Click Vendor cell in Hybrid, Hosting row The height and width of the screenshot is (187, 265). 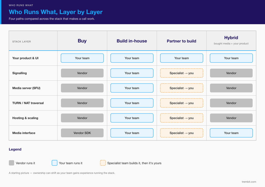tap(231, 118)
